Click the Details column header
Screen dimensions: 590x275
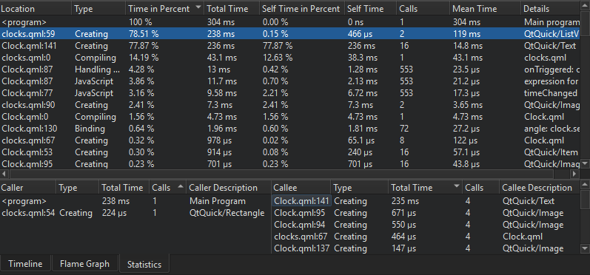coord(551,9)
